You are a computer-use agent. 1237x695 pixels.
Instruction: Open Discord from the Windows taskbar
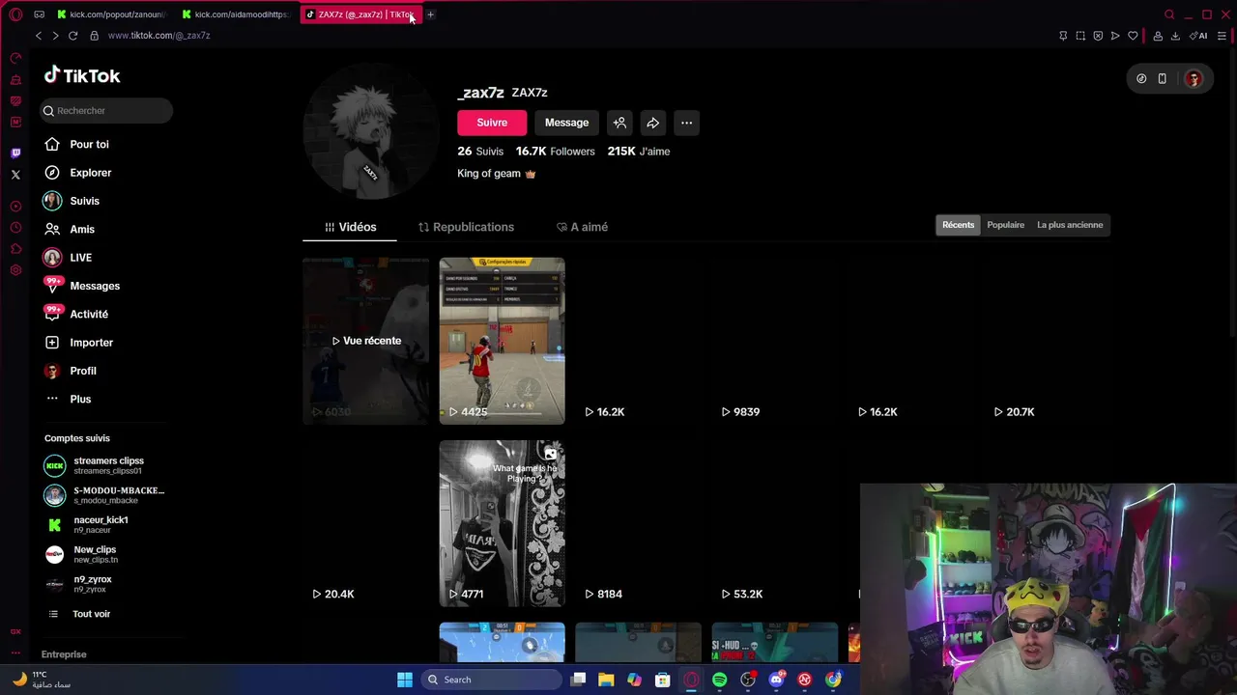click(x=776, y=680)
